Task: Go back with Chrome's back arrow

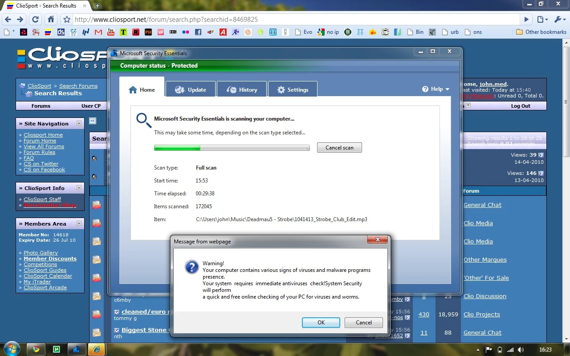Action: point(8,20)
